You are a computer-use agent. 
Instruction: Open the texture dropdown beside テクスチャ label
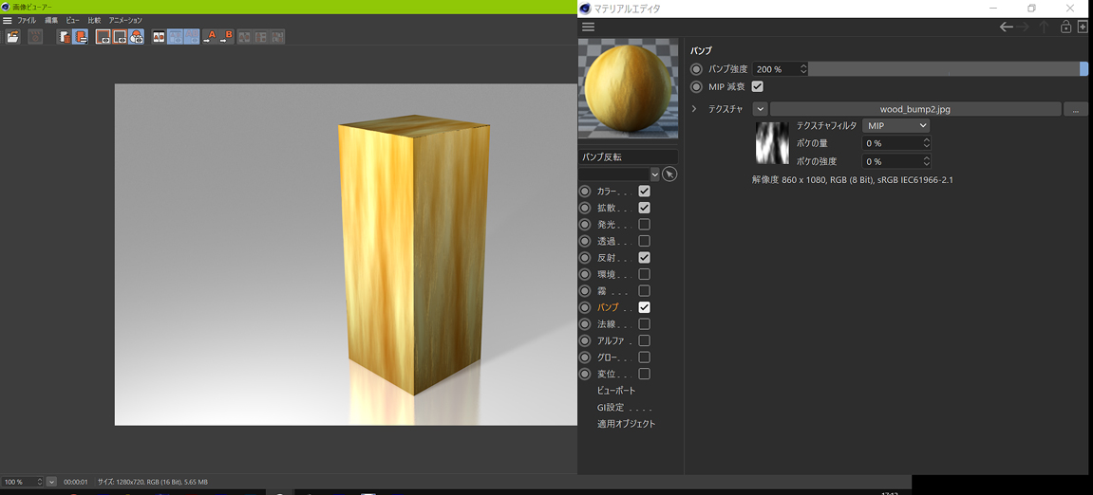(760, 109)
